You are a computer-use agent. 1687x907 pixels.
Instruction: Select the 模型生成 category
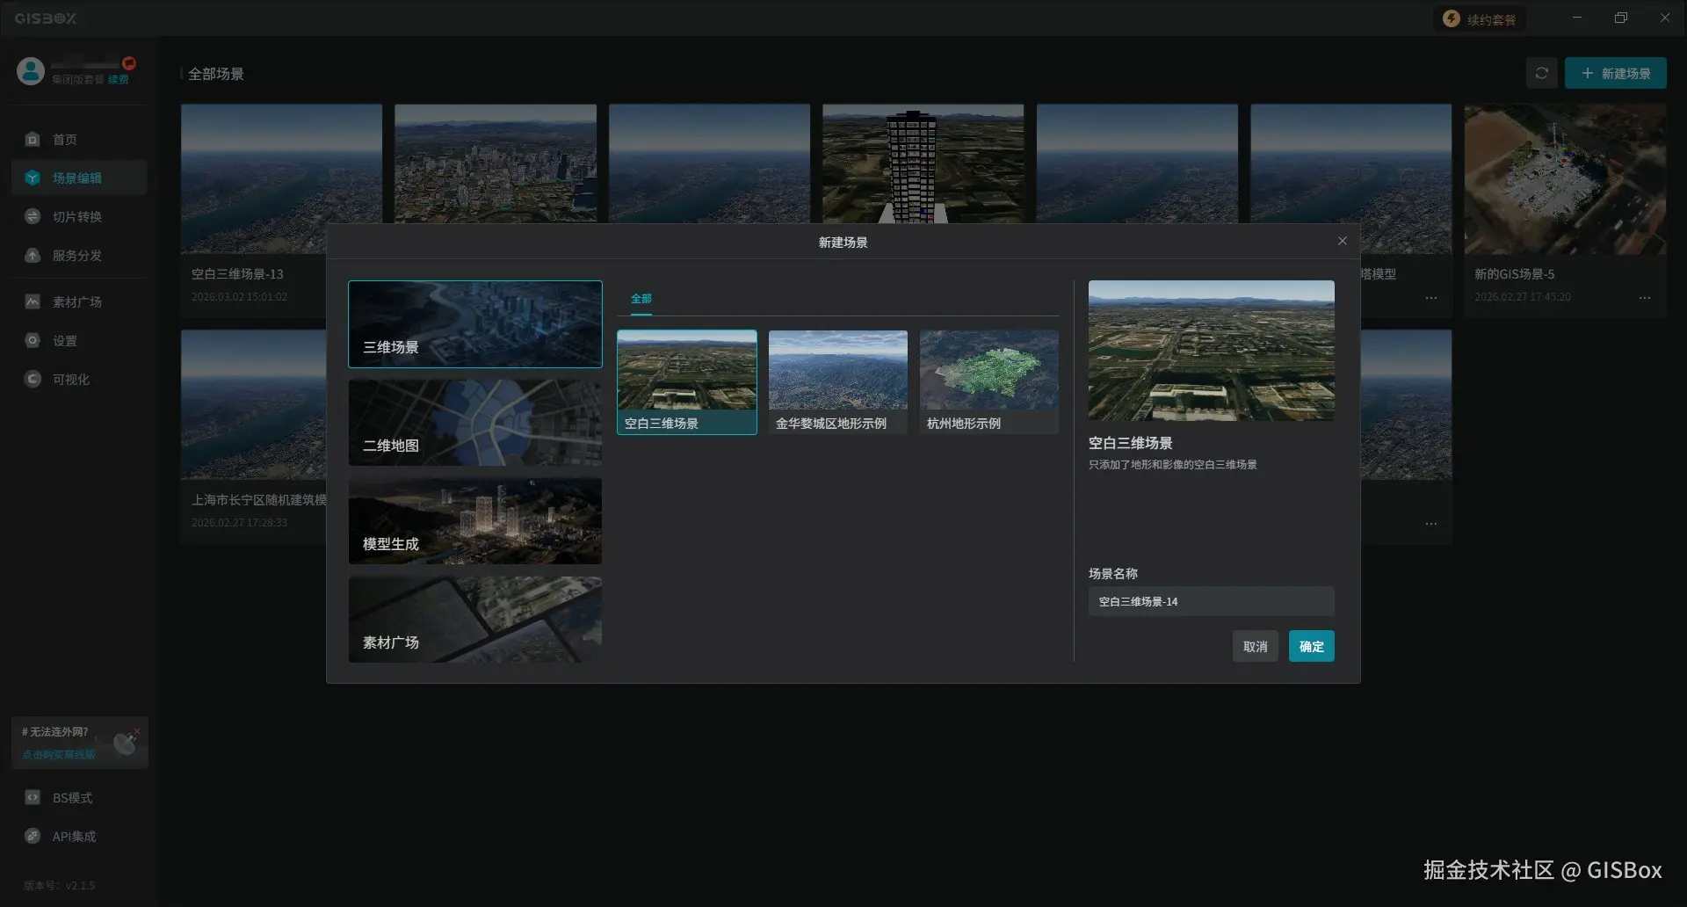[475, 521]
